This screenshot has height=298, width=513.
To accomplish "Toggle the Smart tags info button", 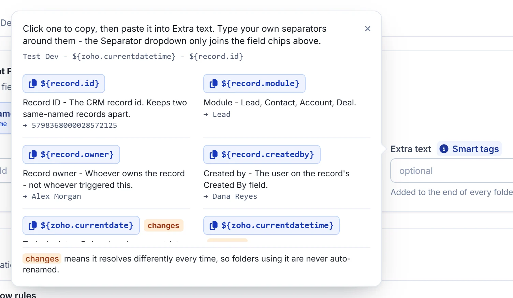I will point(469,149).
